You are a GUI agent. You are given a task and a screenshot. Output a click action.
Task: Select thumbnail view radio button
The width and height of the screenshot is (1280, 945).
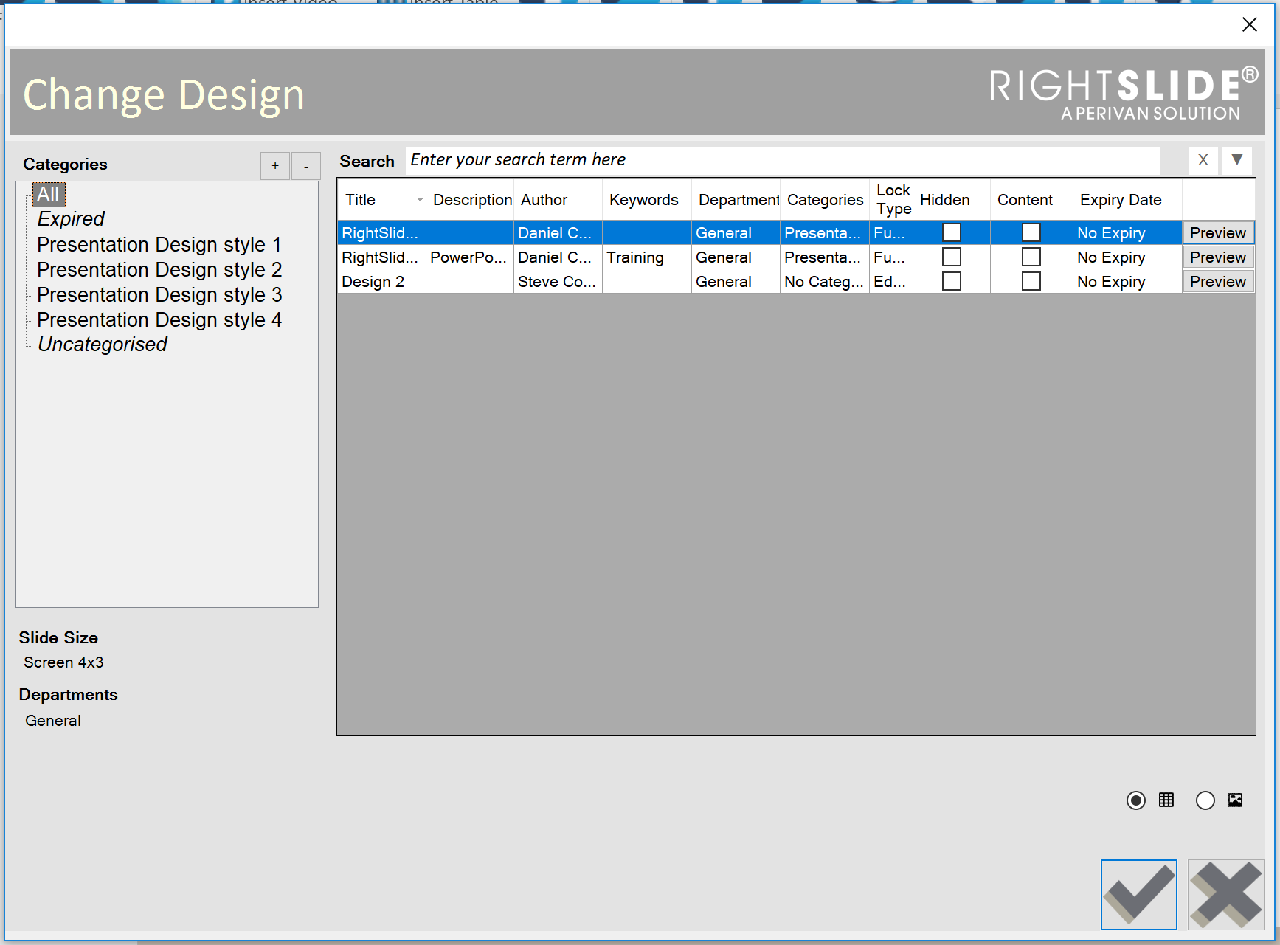(x=1205, y=800)
